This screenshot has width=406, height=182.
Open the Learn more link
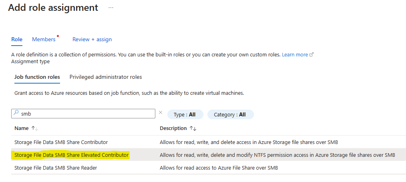pyautogui.click(x=297, y=55)
